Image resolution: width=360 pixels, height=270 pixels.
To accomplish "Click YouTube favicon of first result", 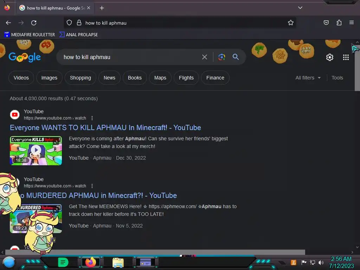I will [15, 115].
